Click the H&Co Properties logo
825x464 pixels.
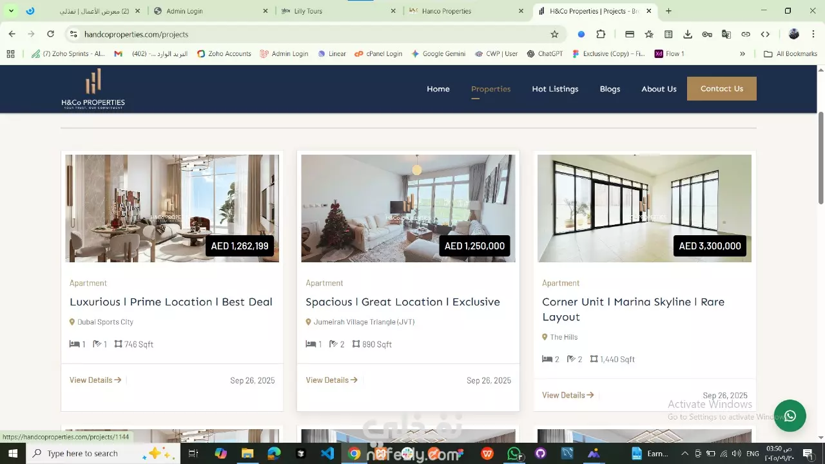tap(93, 89)
